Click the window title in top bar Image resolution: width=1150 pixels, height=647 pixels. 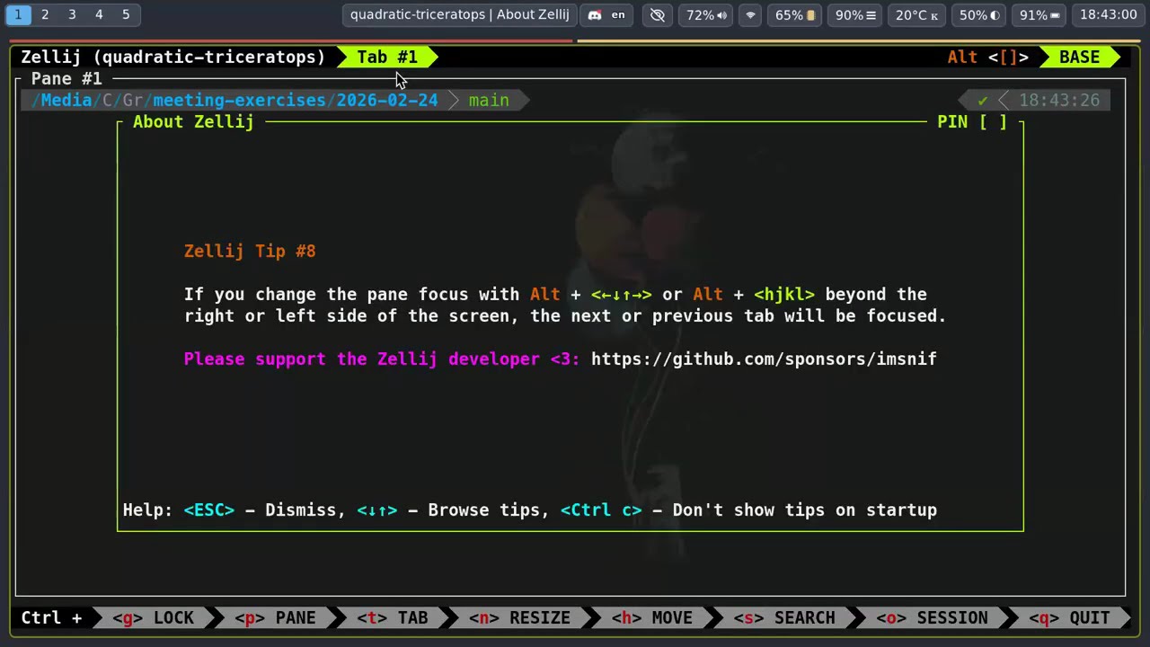pos(459,14)
